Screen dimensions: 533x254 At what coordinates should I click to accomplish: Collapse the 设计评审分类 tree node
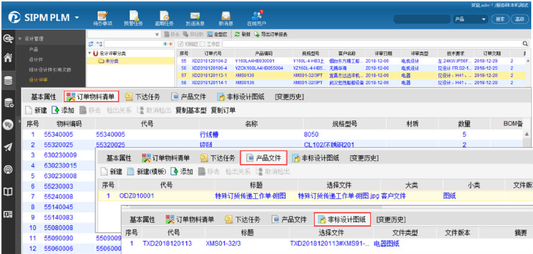tap(89, 53)
